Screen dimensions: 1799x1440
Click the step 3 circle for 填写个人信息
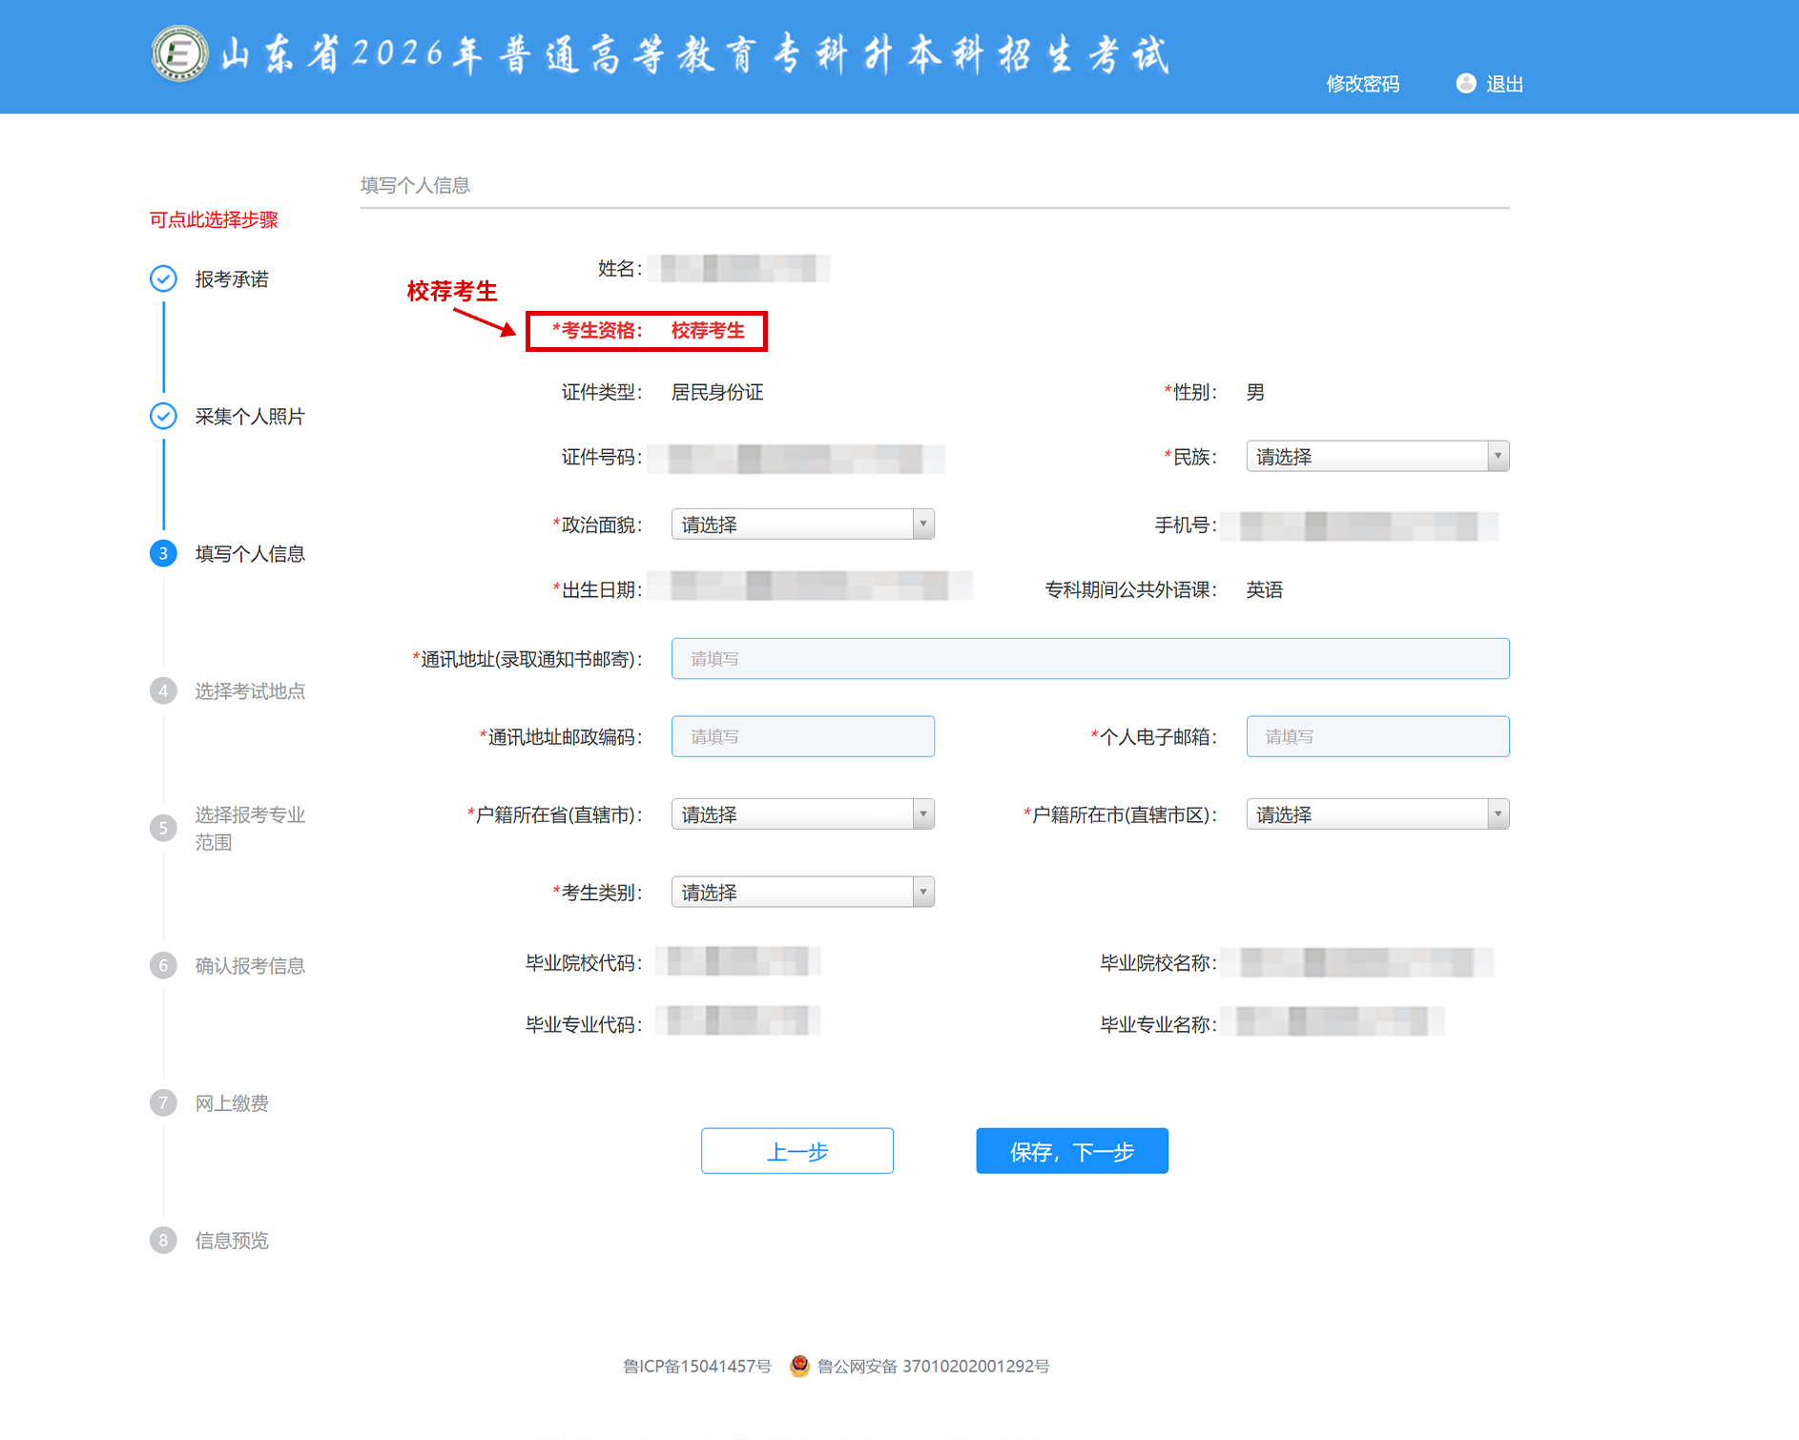point(163,553)
